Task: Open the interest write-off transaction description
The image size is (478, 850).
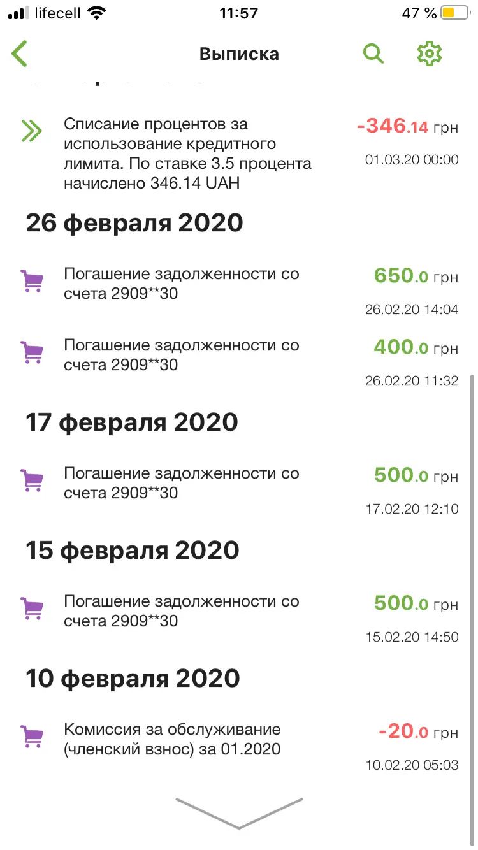Action: coord(187,154)
